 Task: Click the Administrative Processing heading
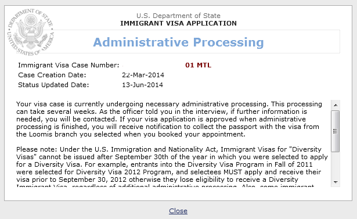(178, 42)
